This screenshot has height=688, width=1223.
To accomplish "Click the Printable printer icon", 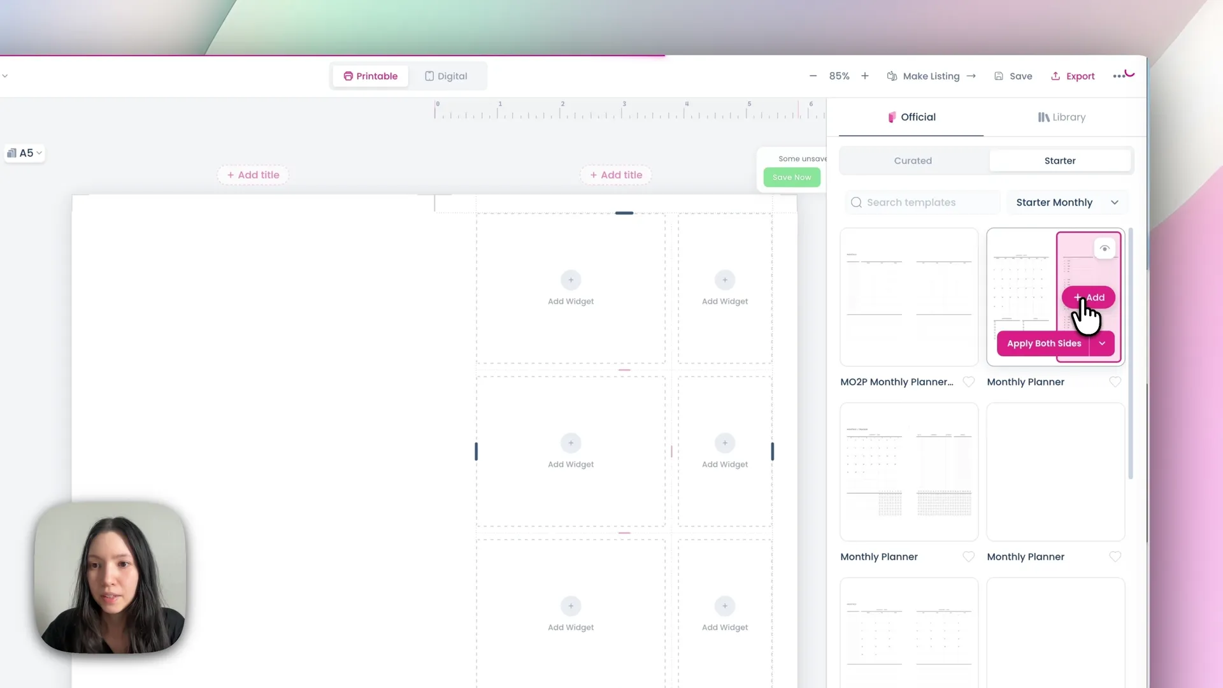I will click(348, 76).
